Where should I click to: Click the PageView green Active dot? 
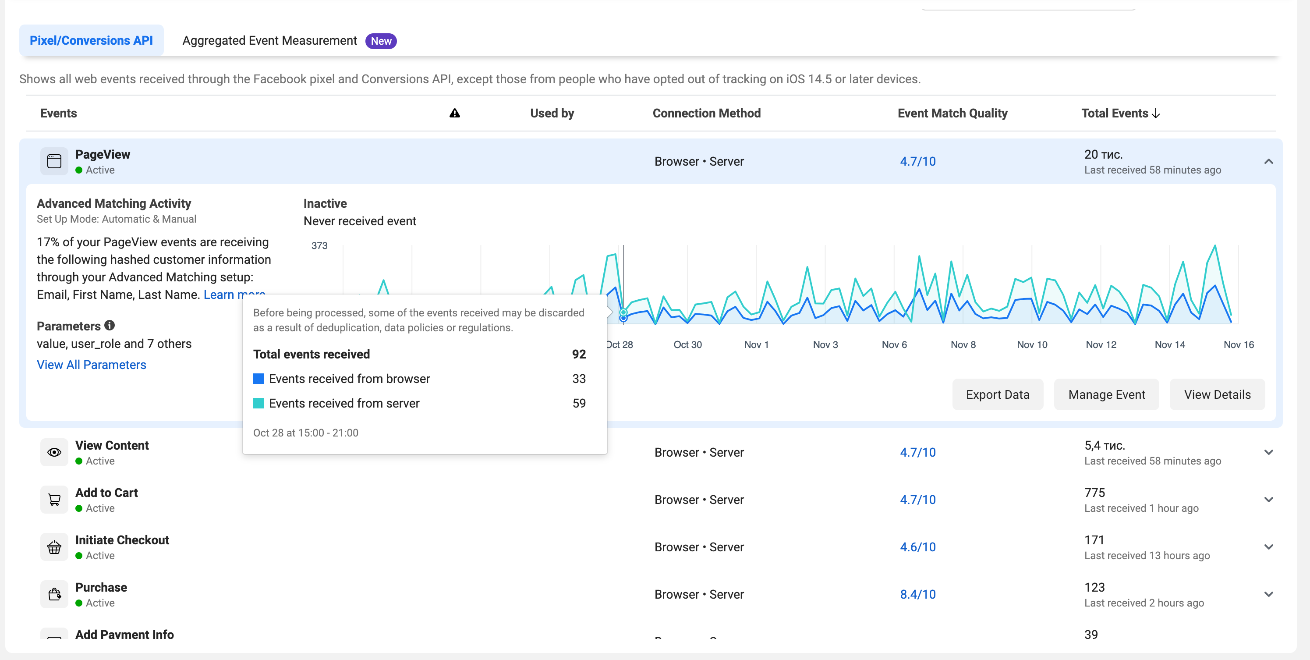(79, 170)
